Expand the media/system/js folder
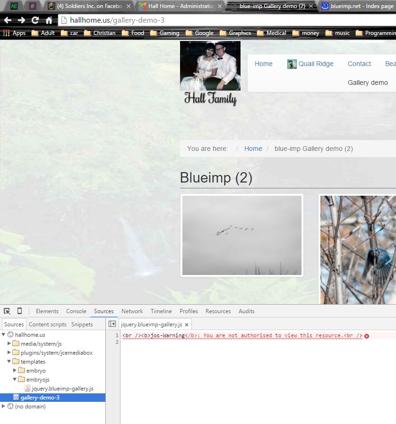This screenshot has height=424, width=396. pyautogui.click(x=9, y=343)
